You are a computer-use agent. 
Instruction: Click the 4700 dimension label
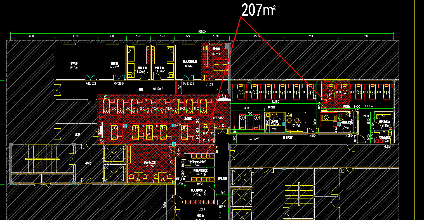pos(247,108)
